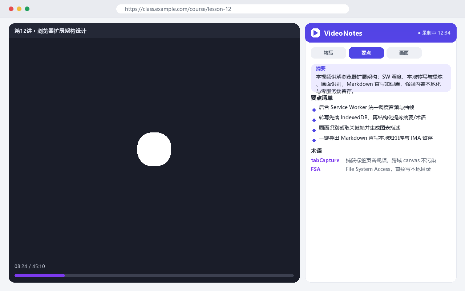465x291 pixels.
Task: Switch to the 转写 tab
Action: coord(328,53)
